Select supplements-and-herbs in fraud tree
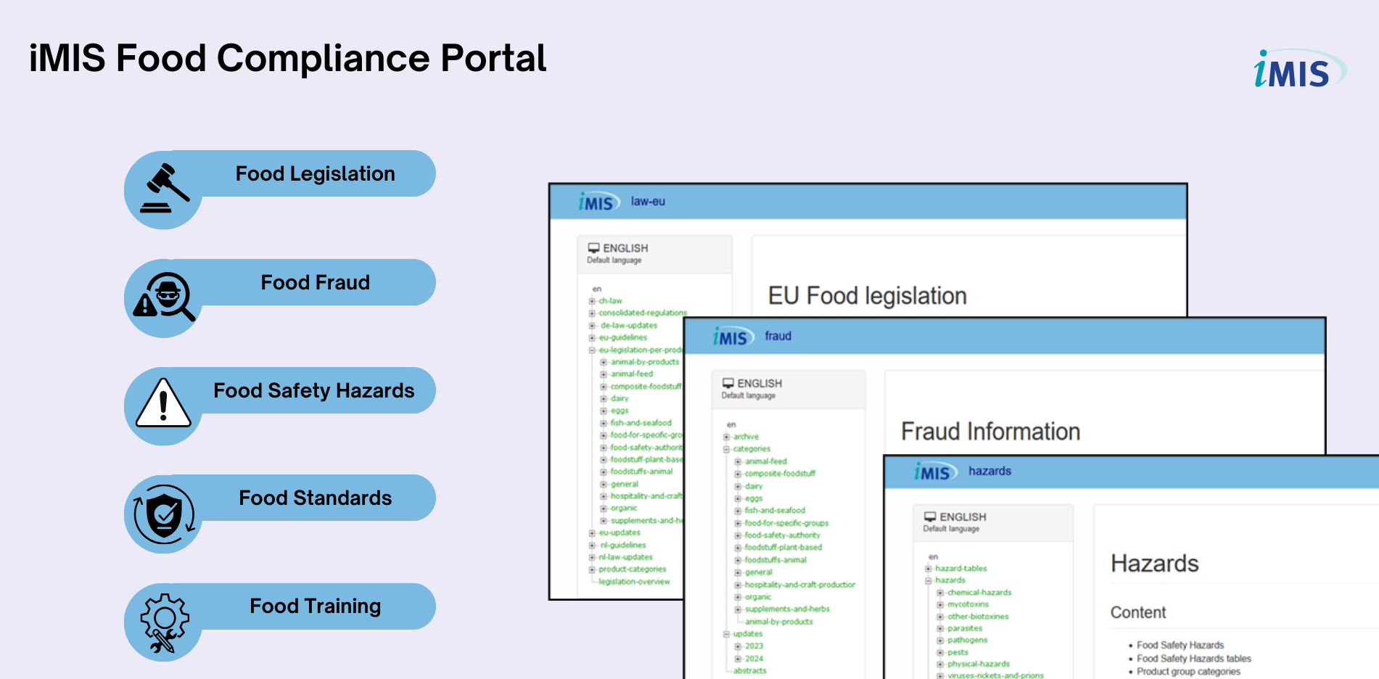1379x679 pixels. [x=787, y=609]
